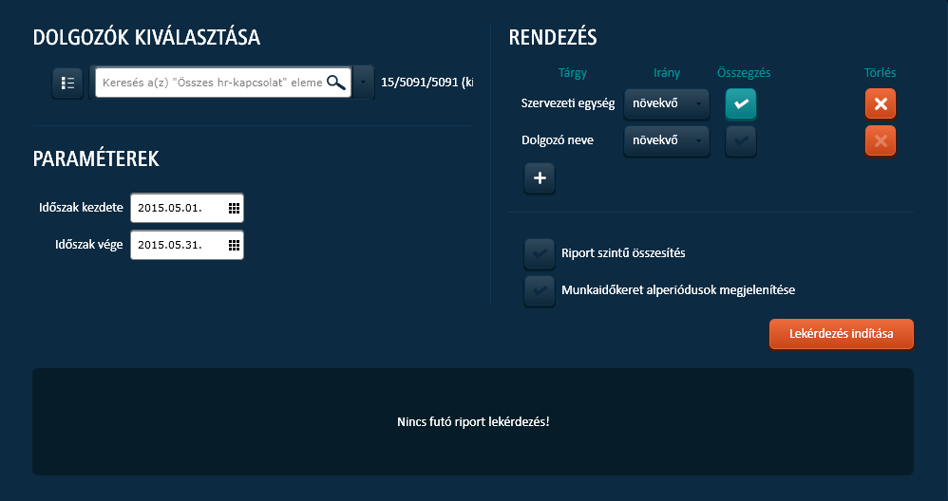Click the Irány column header
The height and width of the screenshot is (501, 948).
coord(667,73)
